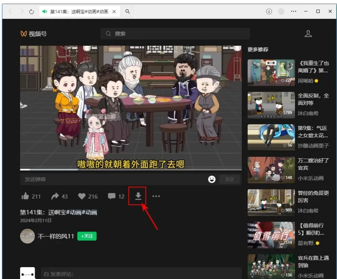Screen dimensions: 337x279
Task: Focus the 发表评论 comment field
Action: pos(141,274)
